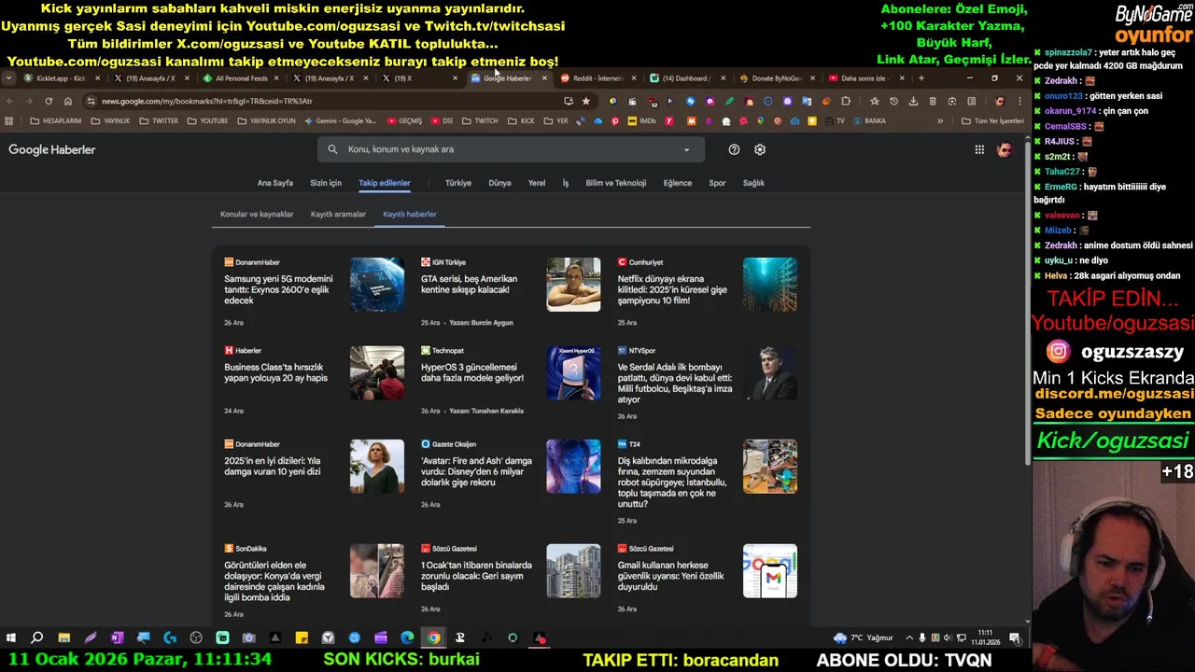Go to browser home page icon
Viewport: 1195px width, 672px height.
click(x=68, y=101)
